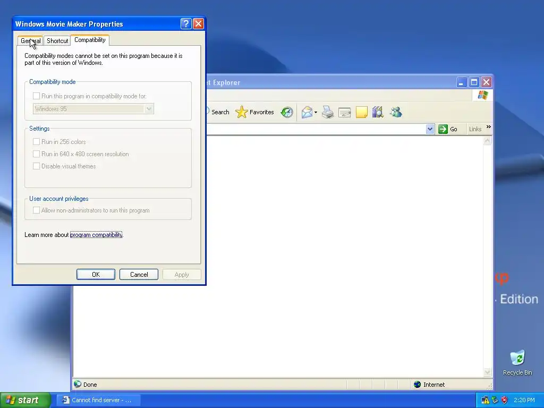Screen dimensions: 544x408
Task: Click the Mail envelope icon in Explorer
Action: [x=307, y=112]
